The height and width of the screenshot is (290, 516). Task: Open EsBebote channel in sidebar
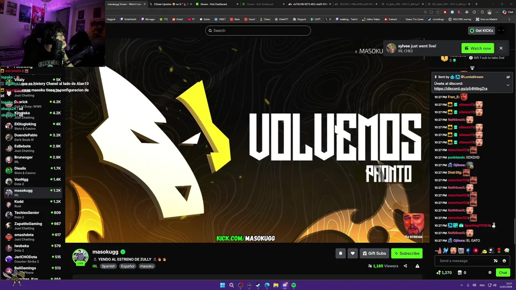33,148
